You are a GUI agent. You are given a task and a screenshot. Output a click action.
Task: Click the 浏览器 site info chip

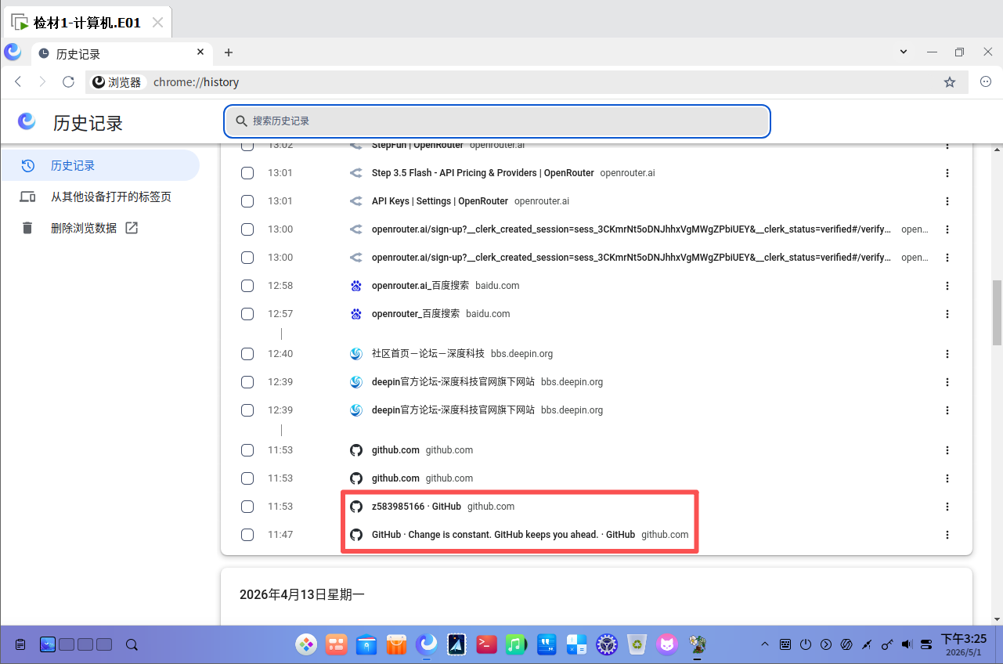pos(117,82)
